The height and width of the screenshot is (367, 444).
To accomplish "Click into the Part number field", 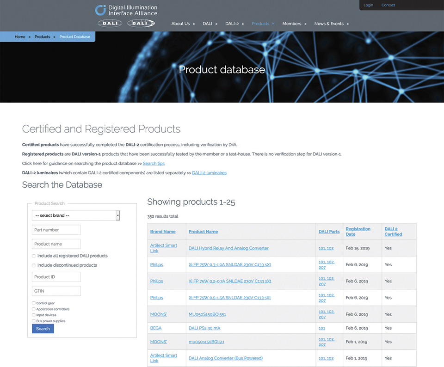I will point(56,230).
